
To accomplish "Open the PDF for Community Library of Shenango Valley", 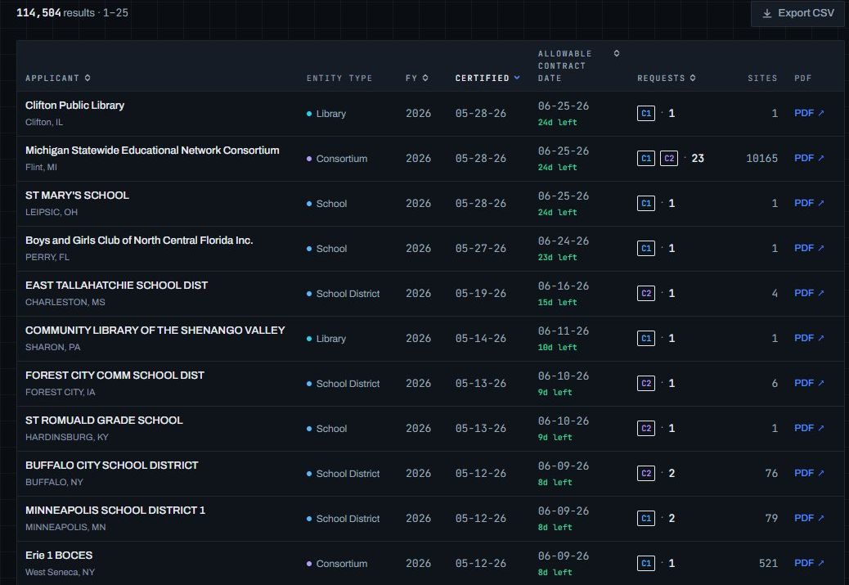I will tap(809, 338).
